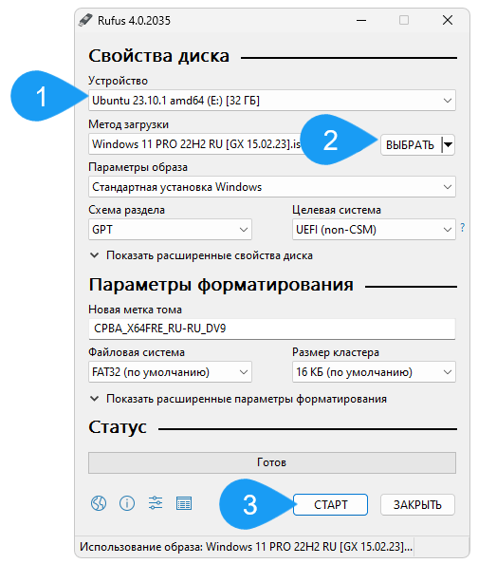The image size is (478, 564).
Task: Open the Устройство device dropdown
Action: tap(271, 100)
